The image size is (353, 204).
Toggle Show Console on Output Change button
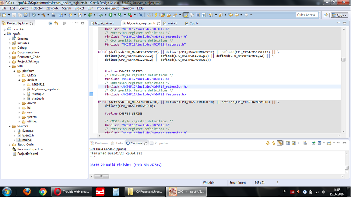[x=288, y=143]
